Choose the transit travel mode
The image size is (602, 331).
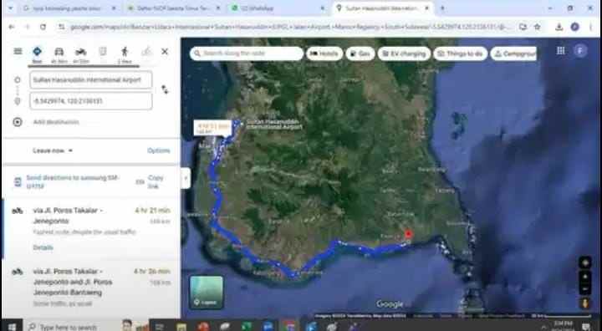click(103, 52)
